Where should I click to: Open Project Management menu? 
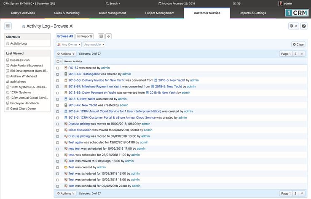click(160, 13)
